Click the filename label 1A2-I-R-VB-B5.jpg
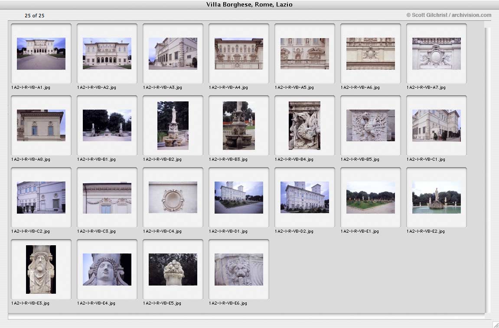The width and height of the screenshot is (499, 328). coord(360,159)
